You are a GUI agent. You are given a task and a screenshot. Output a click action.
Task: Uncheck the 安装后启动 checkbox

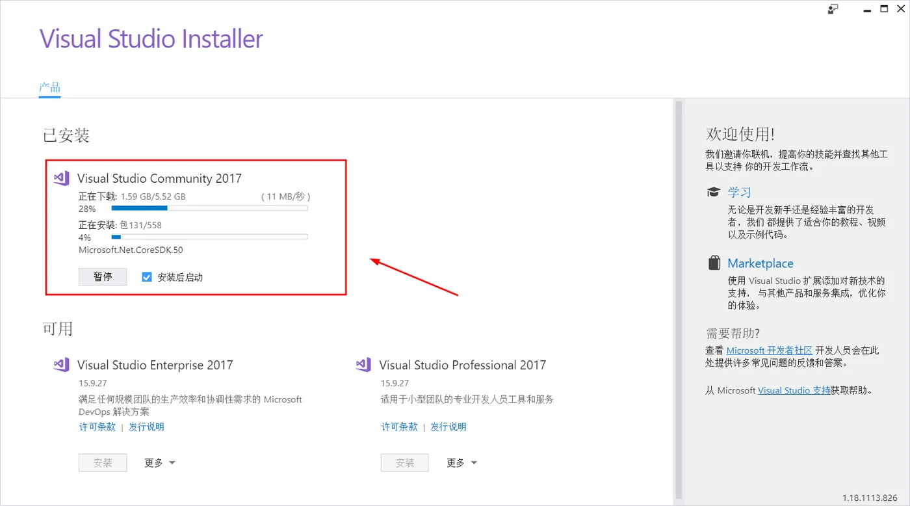tap(147, 277)
